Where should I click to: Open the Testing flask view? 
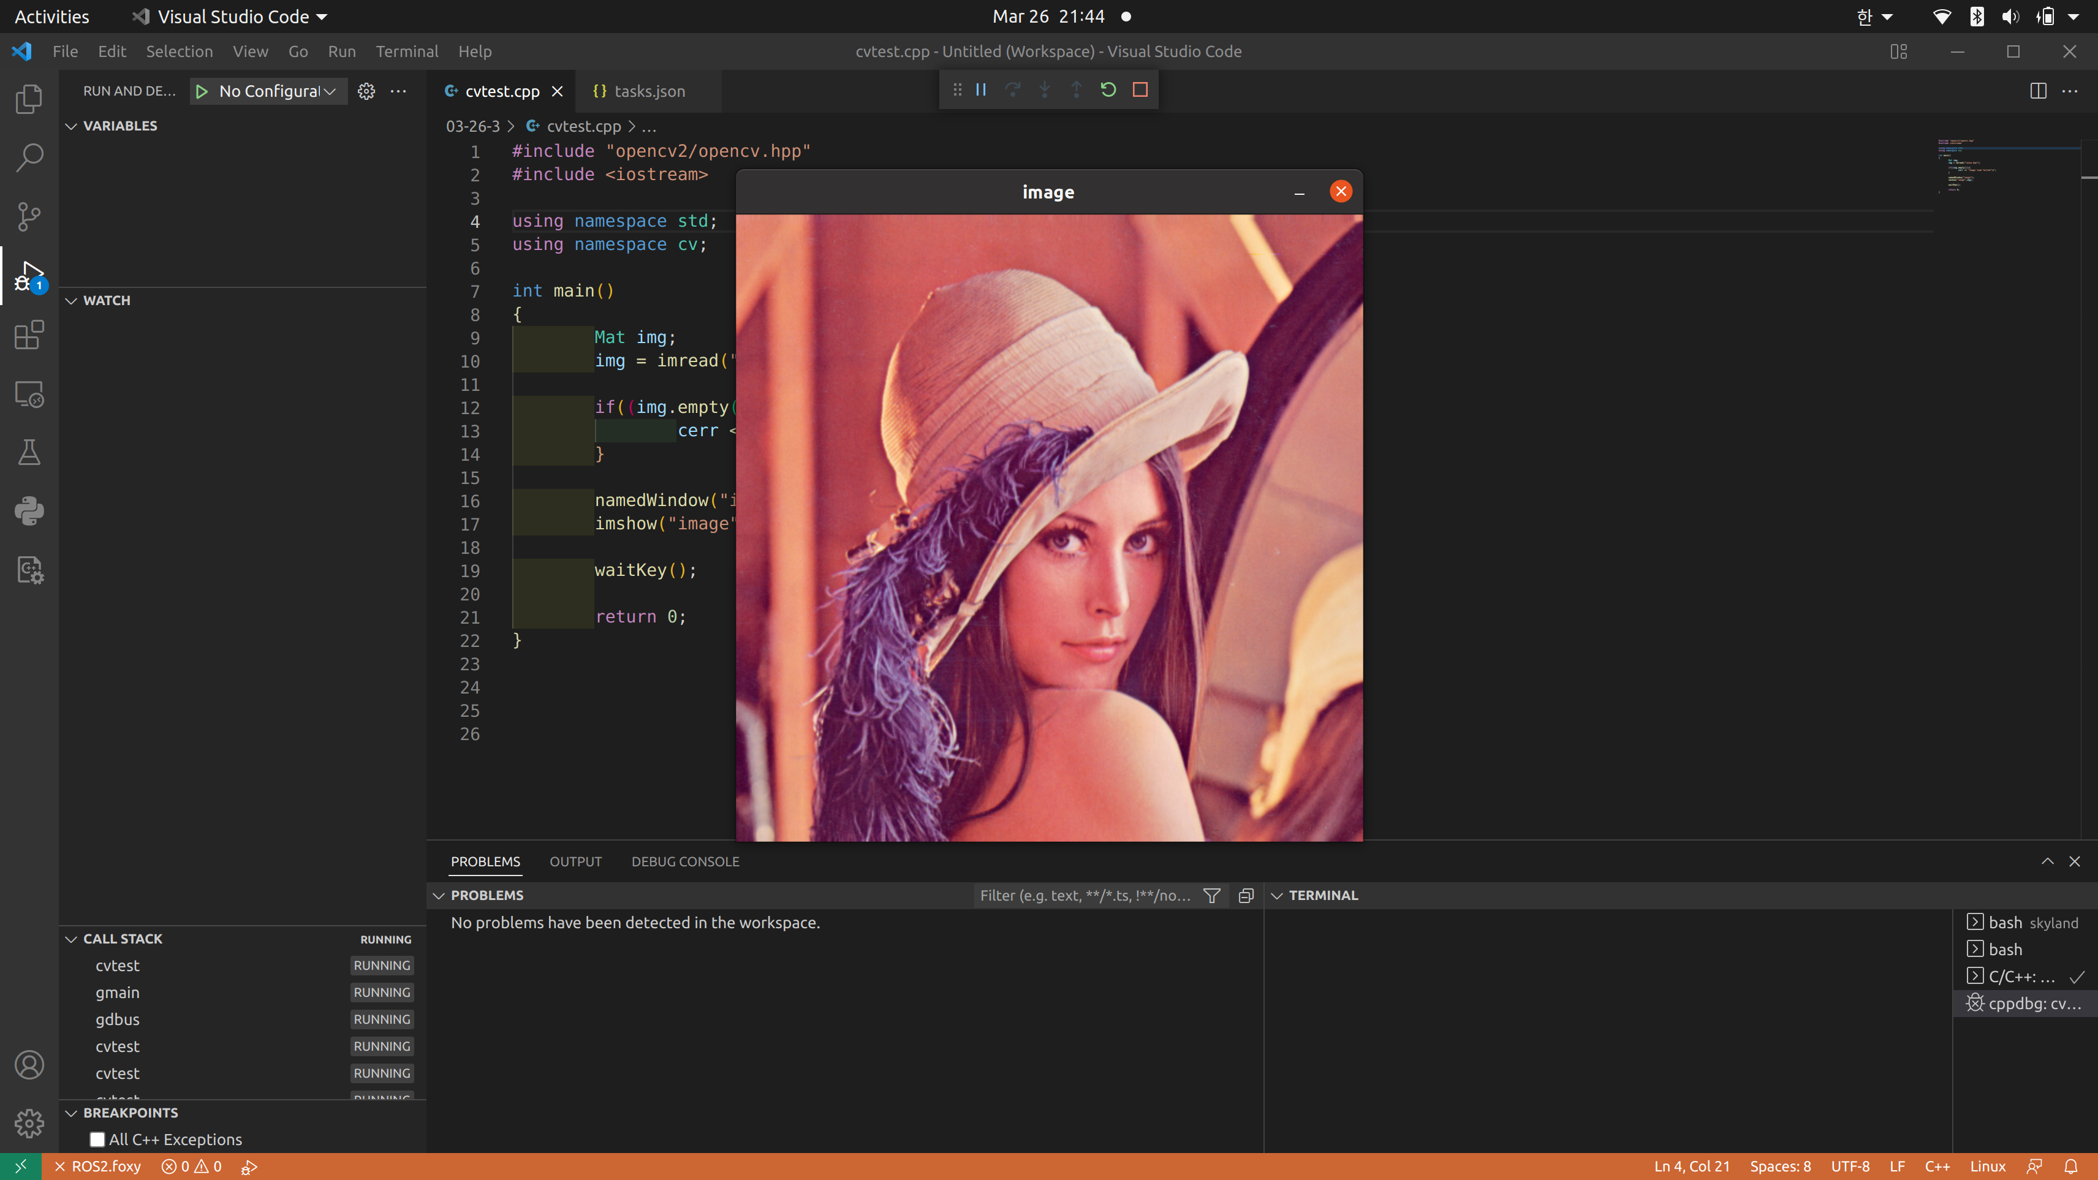pos(29,453)
